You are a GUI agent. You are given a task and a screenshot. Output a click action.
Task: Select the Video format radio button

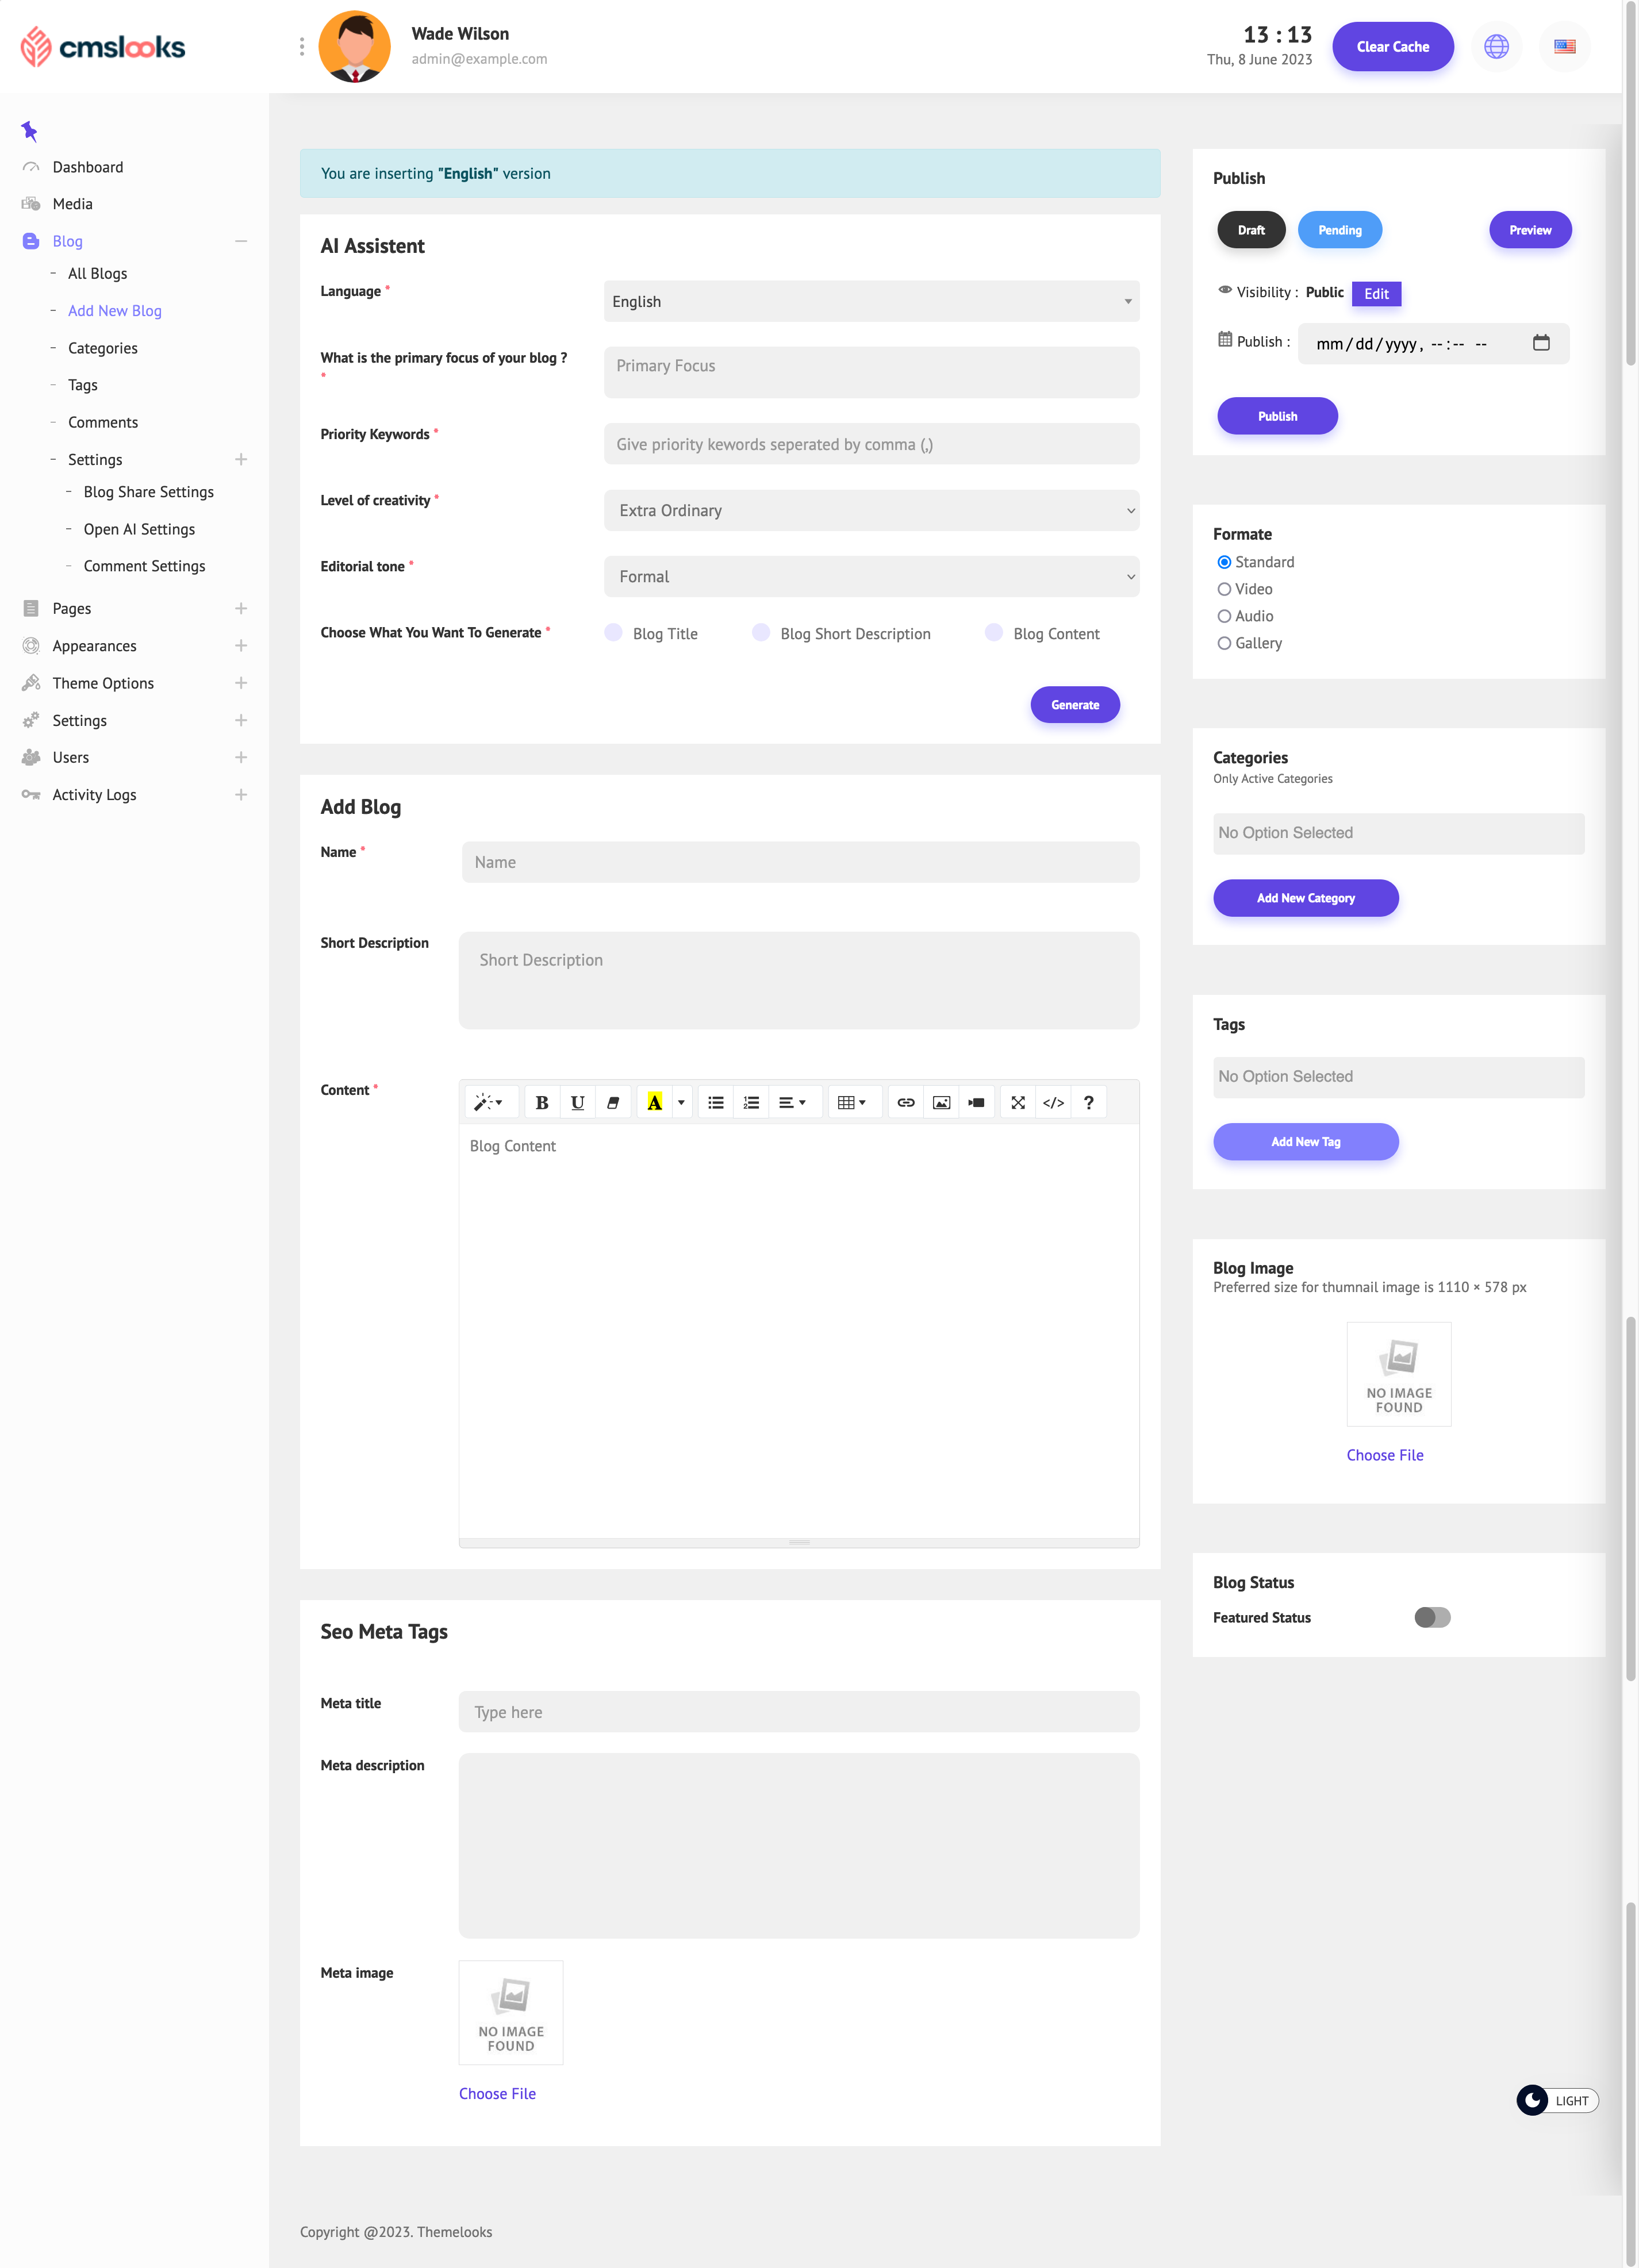tap(1224, 589)
